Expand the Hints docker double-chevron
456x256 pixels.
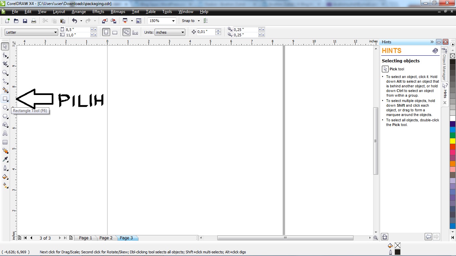[x=432, y=42]
